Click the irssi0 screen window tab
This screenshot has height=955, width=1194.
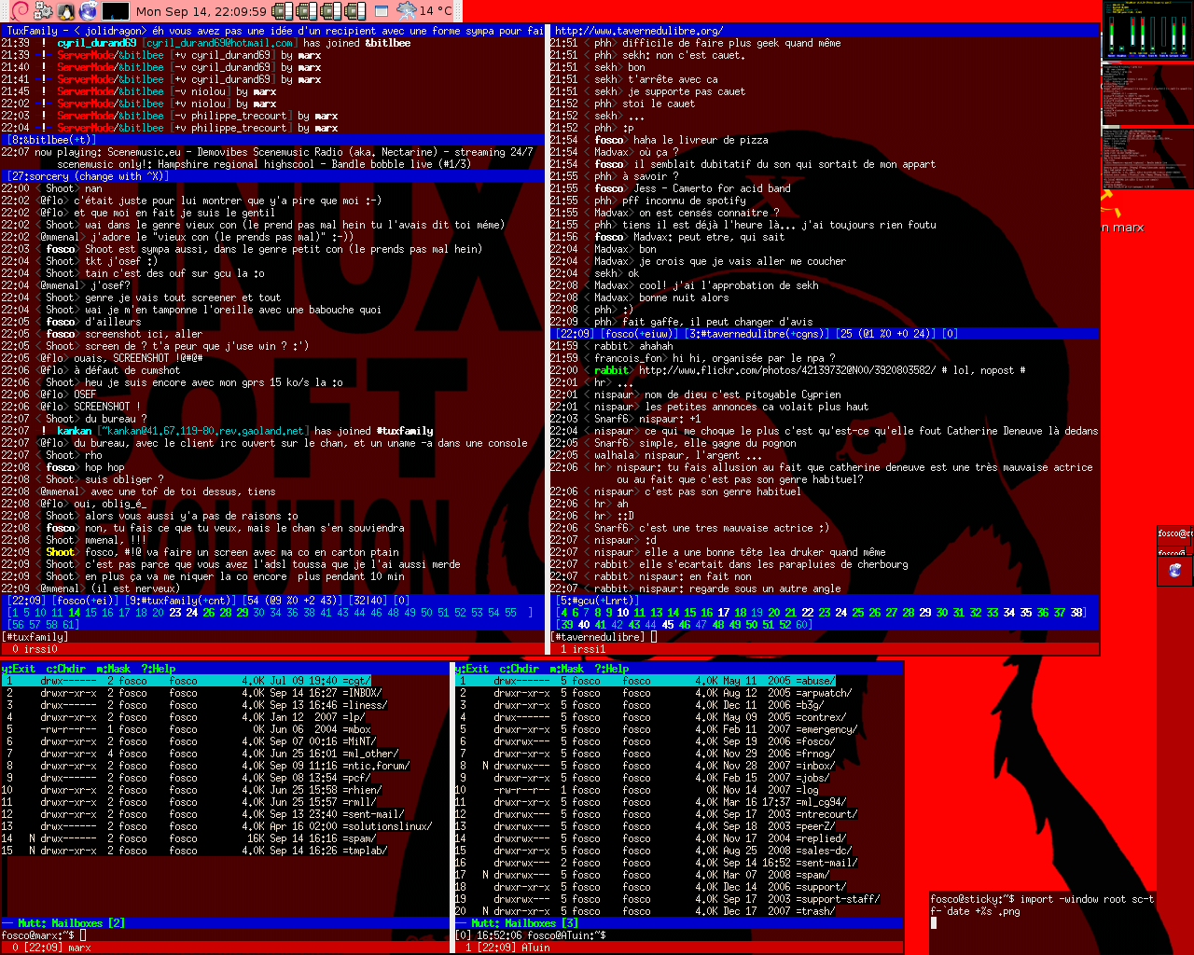click(x=35, y=649)
